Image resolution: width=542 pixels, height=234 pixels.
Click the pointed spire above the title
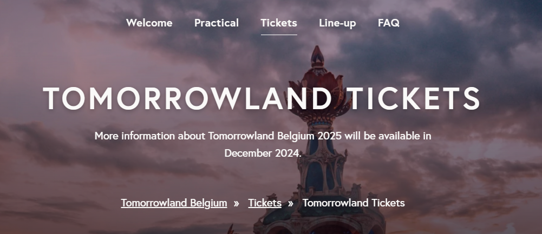click(x=317, y=56)
